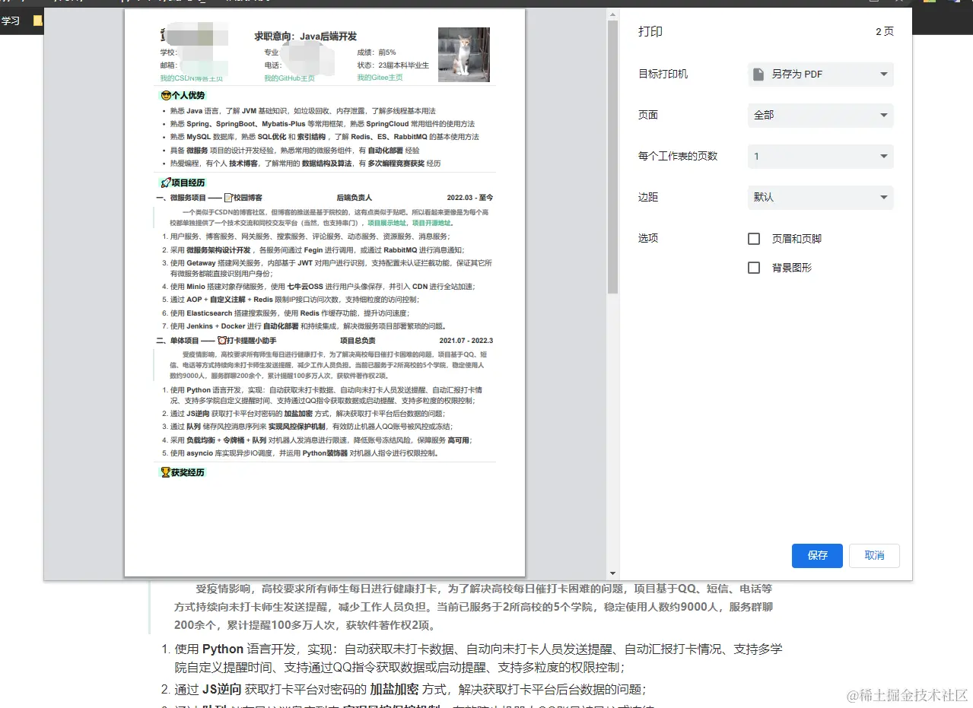This screenshot has width=973, height=708.
Task: Open the 目标打印机 destination dropdown
Action: pos(820,74)
